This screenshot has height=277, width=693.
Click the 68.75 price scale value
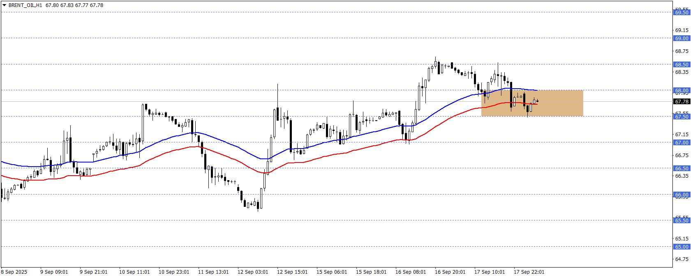click(682, 51)
